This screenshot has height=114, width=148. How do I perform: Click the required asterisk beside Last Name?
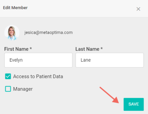(102, 48)
